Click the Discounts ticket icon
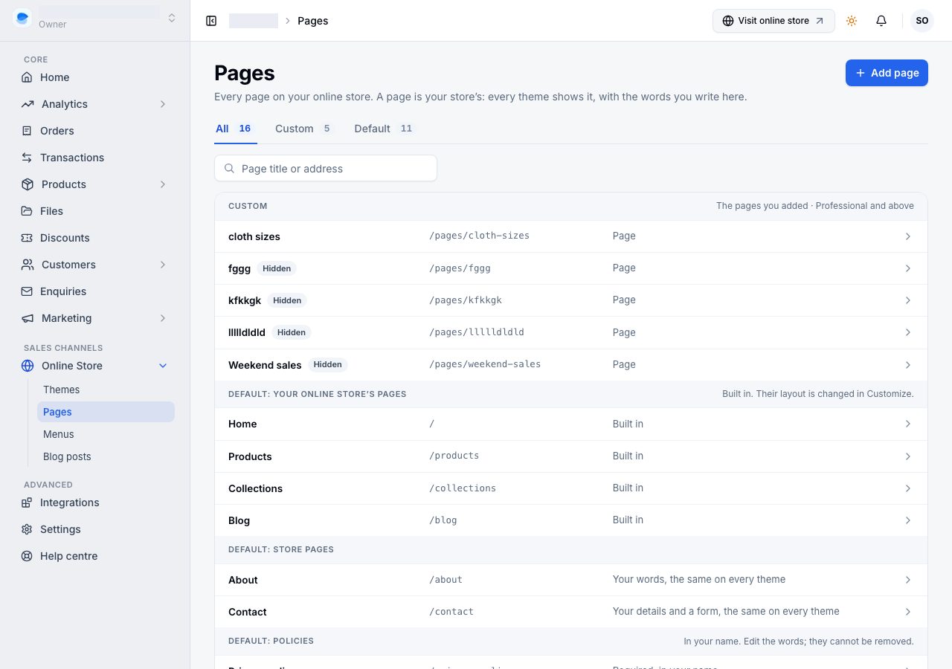The width and height of the screenshot is (952, 669). pos(27,238)
